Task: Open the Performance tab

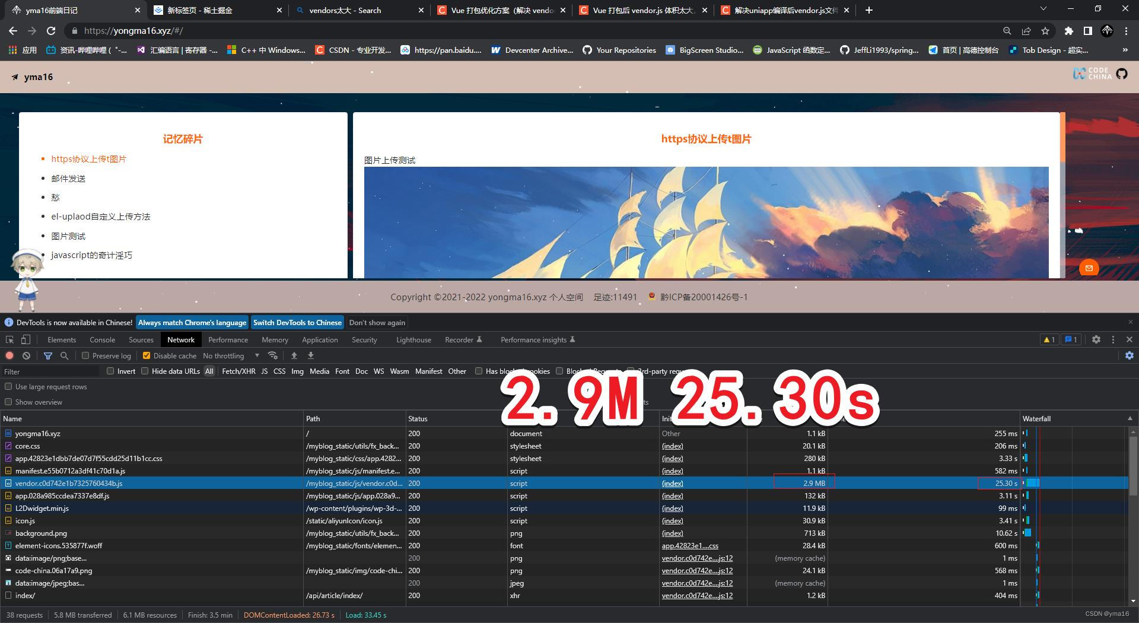Action: click(228, 339)
